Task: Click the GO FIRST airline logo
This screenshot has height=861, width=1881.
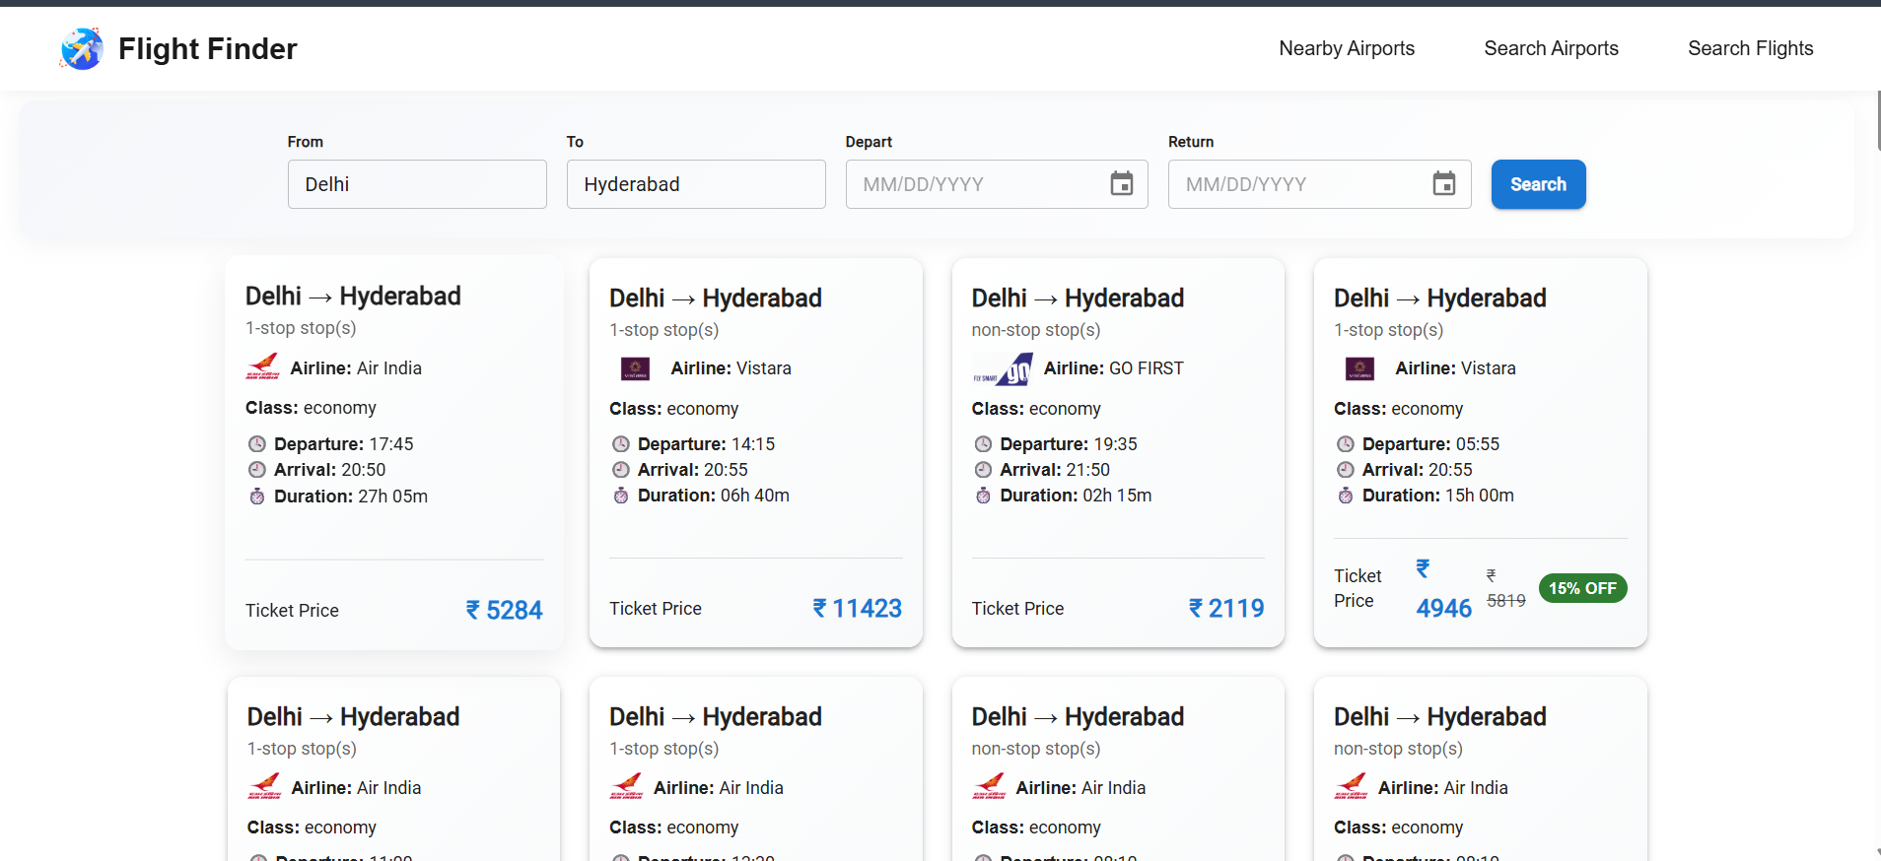Action: (x=1003, y=369)
